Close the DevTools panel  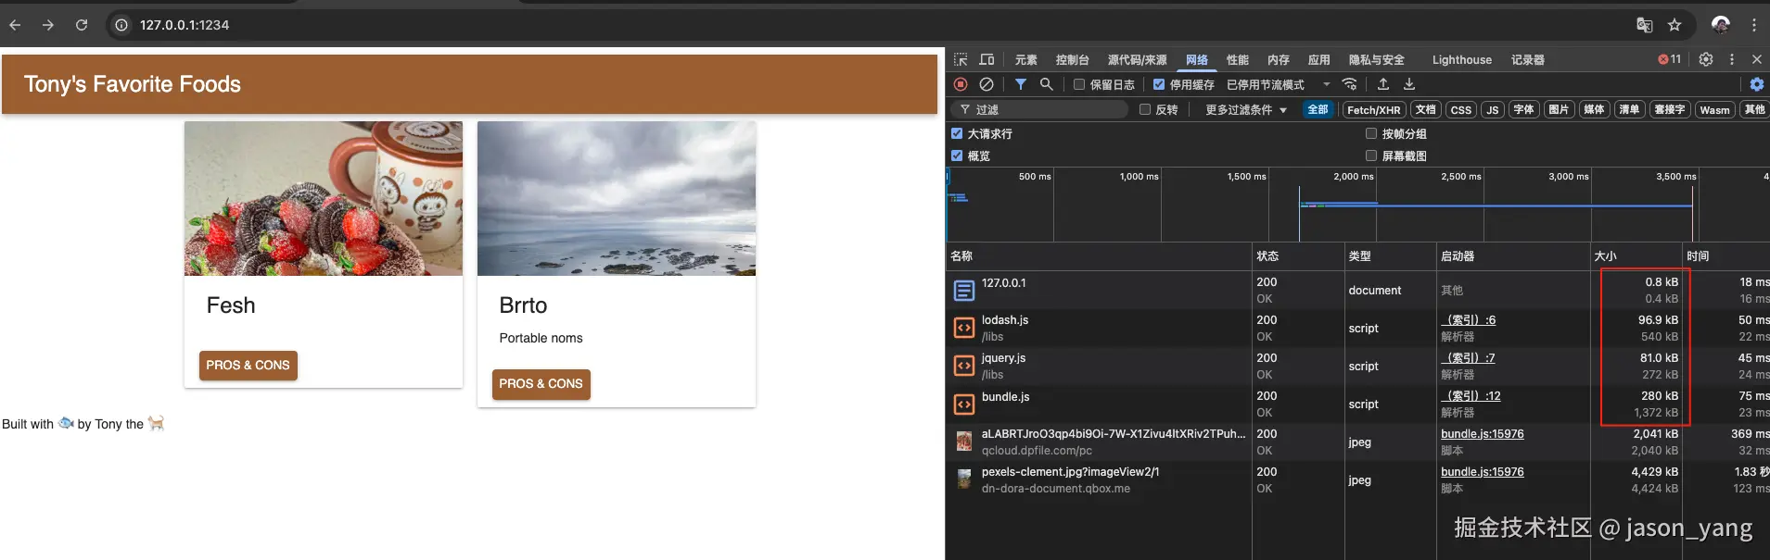[x=1756, y=59]
